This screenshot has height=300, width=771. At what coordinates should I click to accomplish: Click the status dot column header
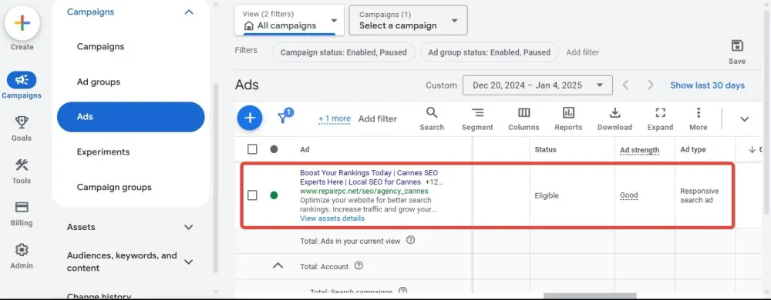tap(274, 149)
